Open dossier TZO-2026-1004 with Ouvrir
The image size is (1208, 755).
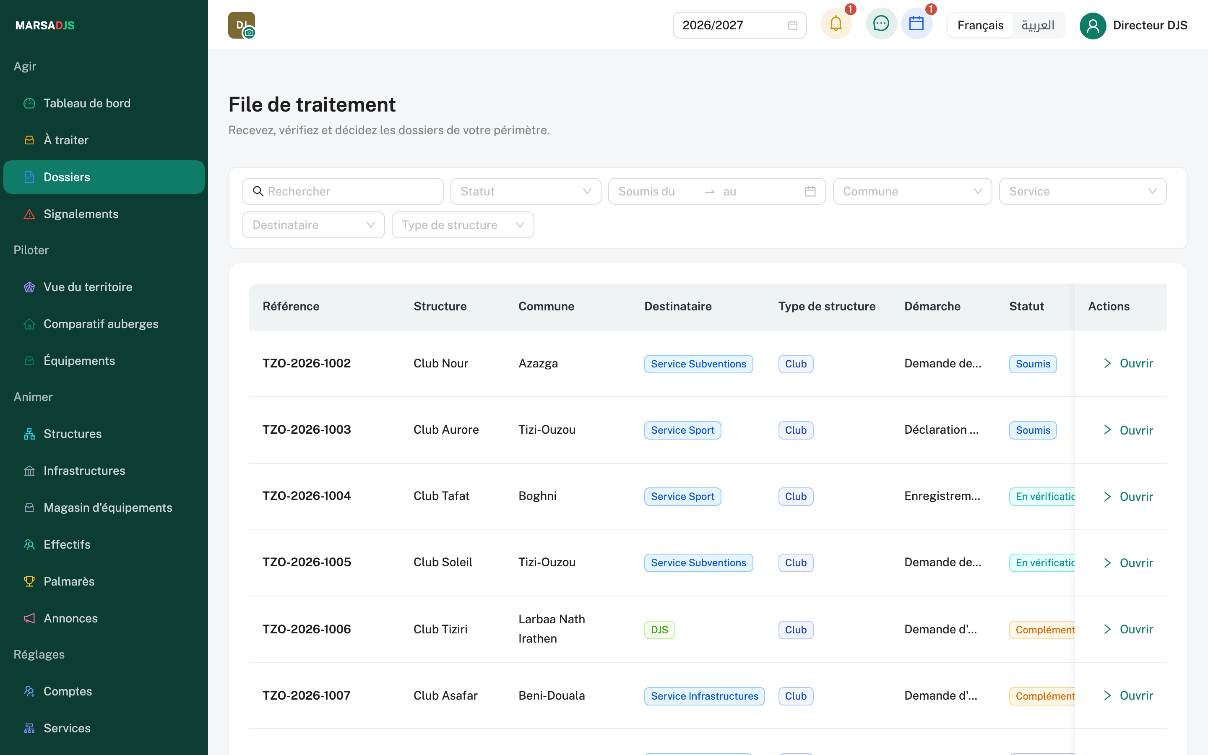[1128, 496]
